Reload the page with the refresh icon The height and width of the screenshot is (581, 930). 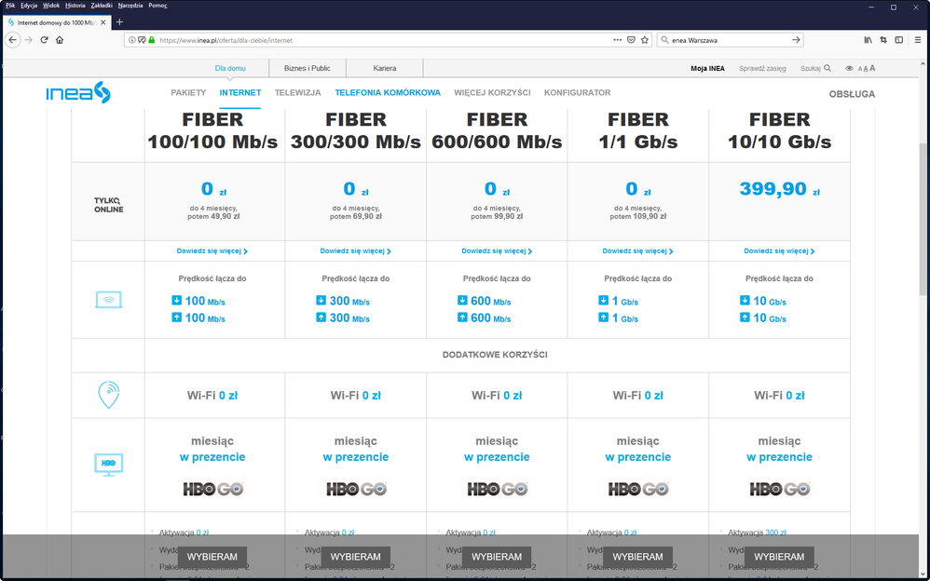(x=44, y=40)
